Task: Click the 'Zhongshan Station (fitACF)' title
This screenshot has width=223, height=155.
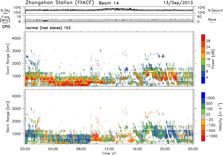Action: pos(60,3)
